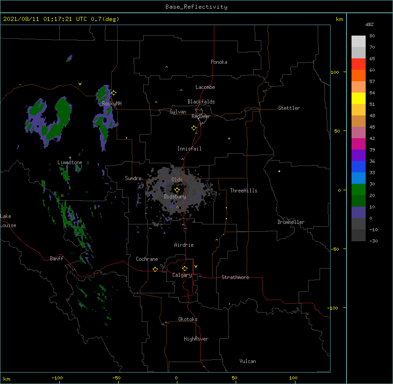Click the yellow station marker beside RockyMH

click(x=114, y=93)
